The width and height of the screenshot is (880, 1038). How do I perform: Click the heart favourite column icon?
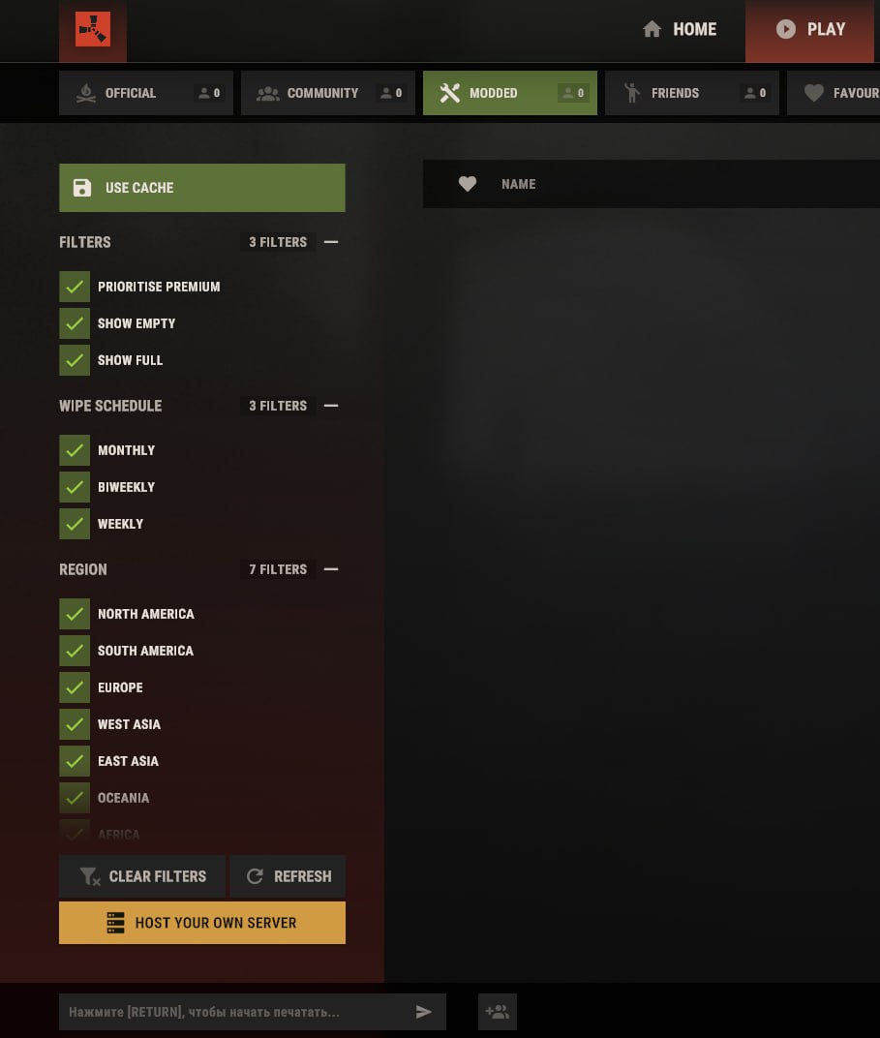click(x=468, y=184)
